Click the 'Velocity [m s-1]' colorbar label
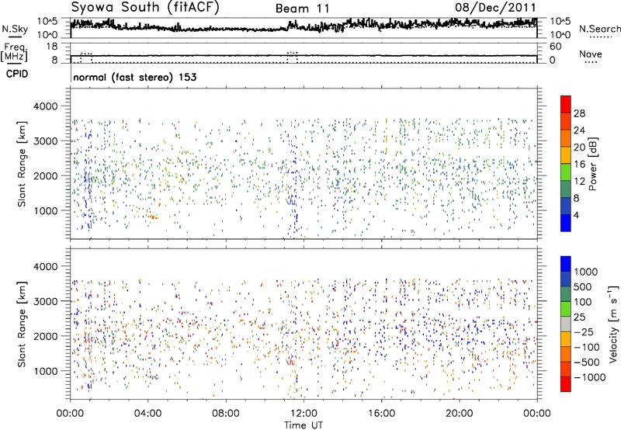This screenshot has width=621, height=430. click(613, 324)
